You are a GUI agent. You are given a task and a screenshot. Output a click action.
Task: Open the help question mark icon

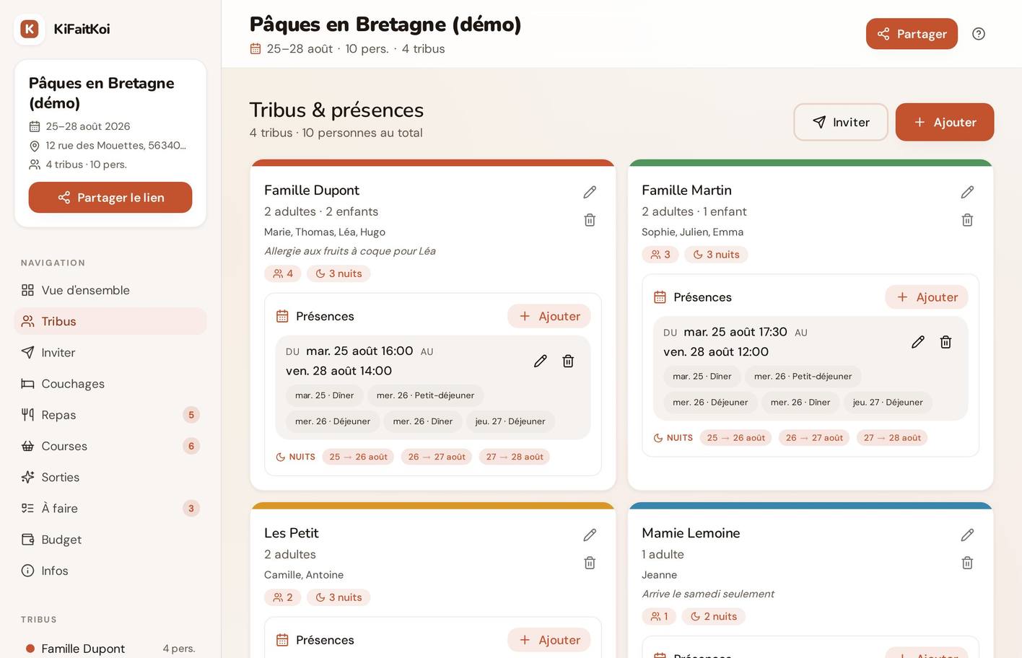pyautogui.click(x=979, y=34)
